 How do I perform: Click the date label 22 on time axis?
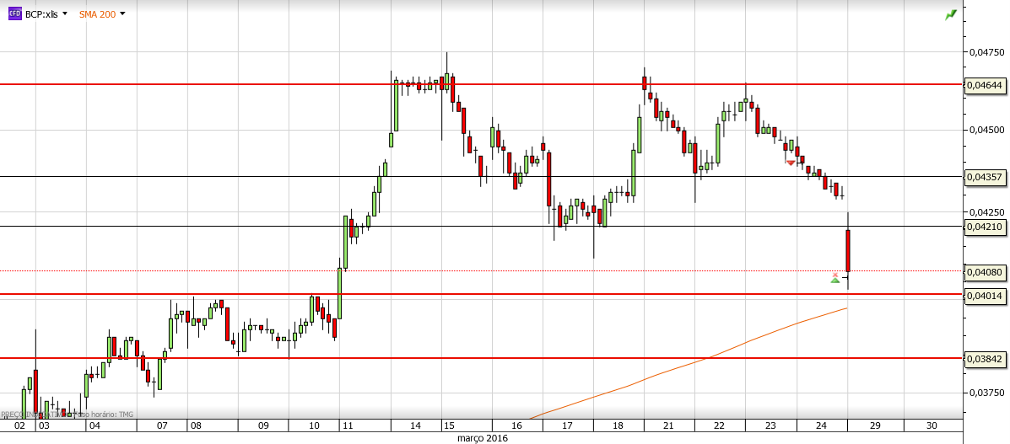pyautogui.click(x=720, y=425)
